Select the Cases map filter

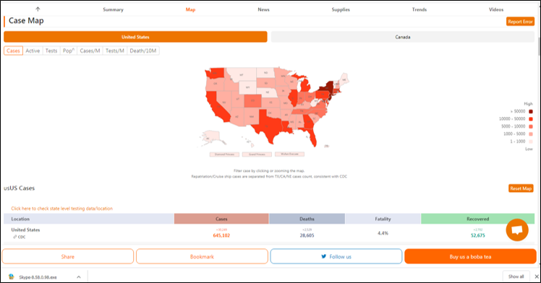13,51
